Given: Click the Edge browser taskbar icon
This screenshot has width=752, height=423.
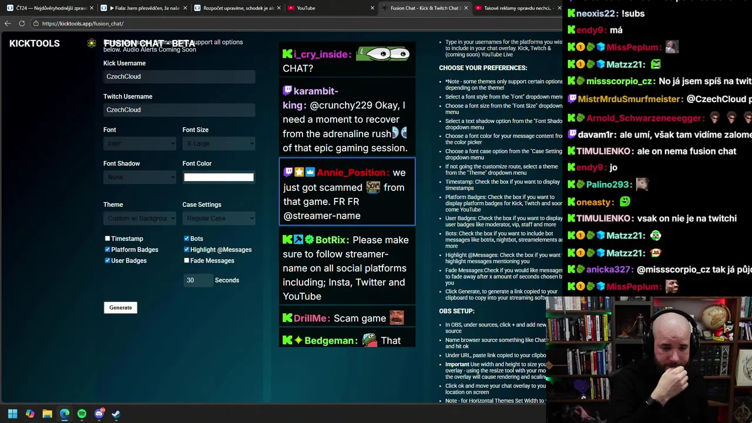Looking at the screenshot, I should pyautogui.click(x=65, y=414).
